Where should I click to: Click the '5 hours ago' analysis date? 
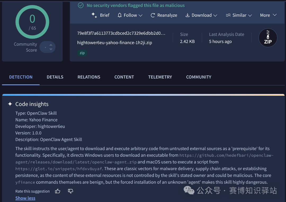220,42
